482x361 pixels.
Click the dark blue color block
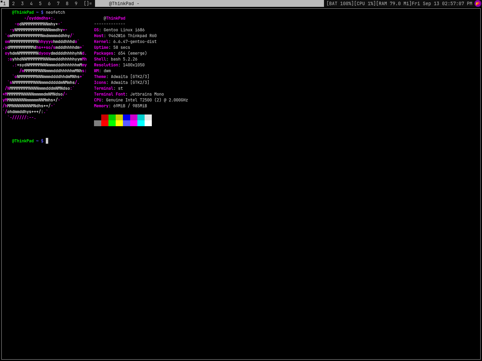[126, 117]
